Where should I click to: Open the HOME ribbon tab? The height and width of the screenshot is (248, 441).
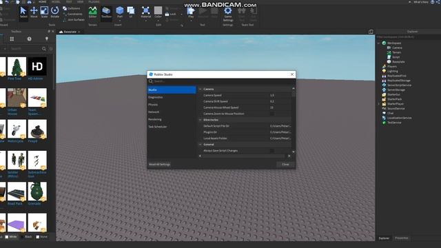pos(43,1)
